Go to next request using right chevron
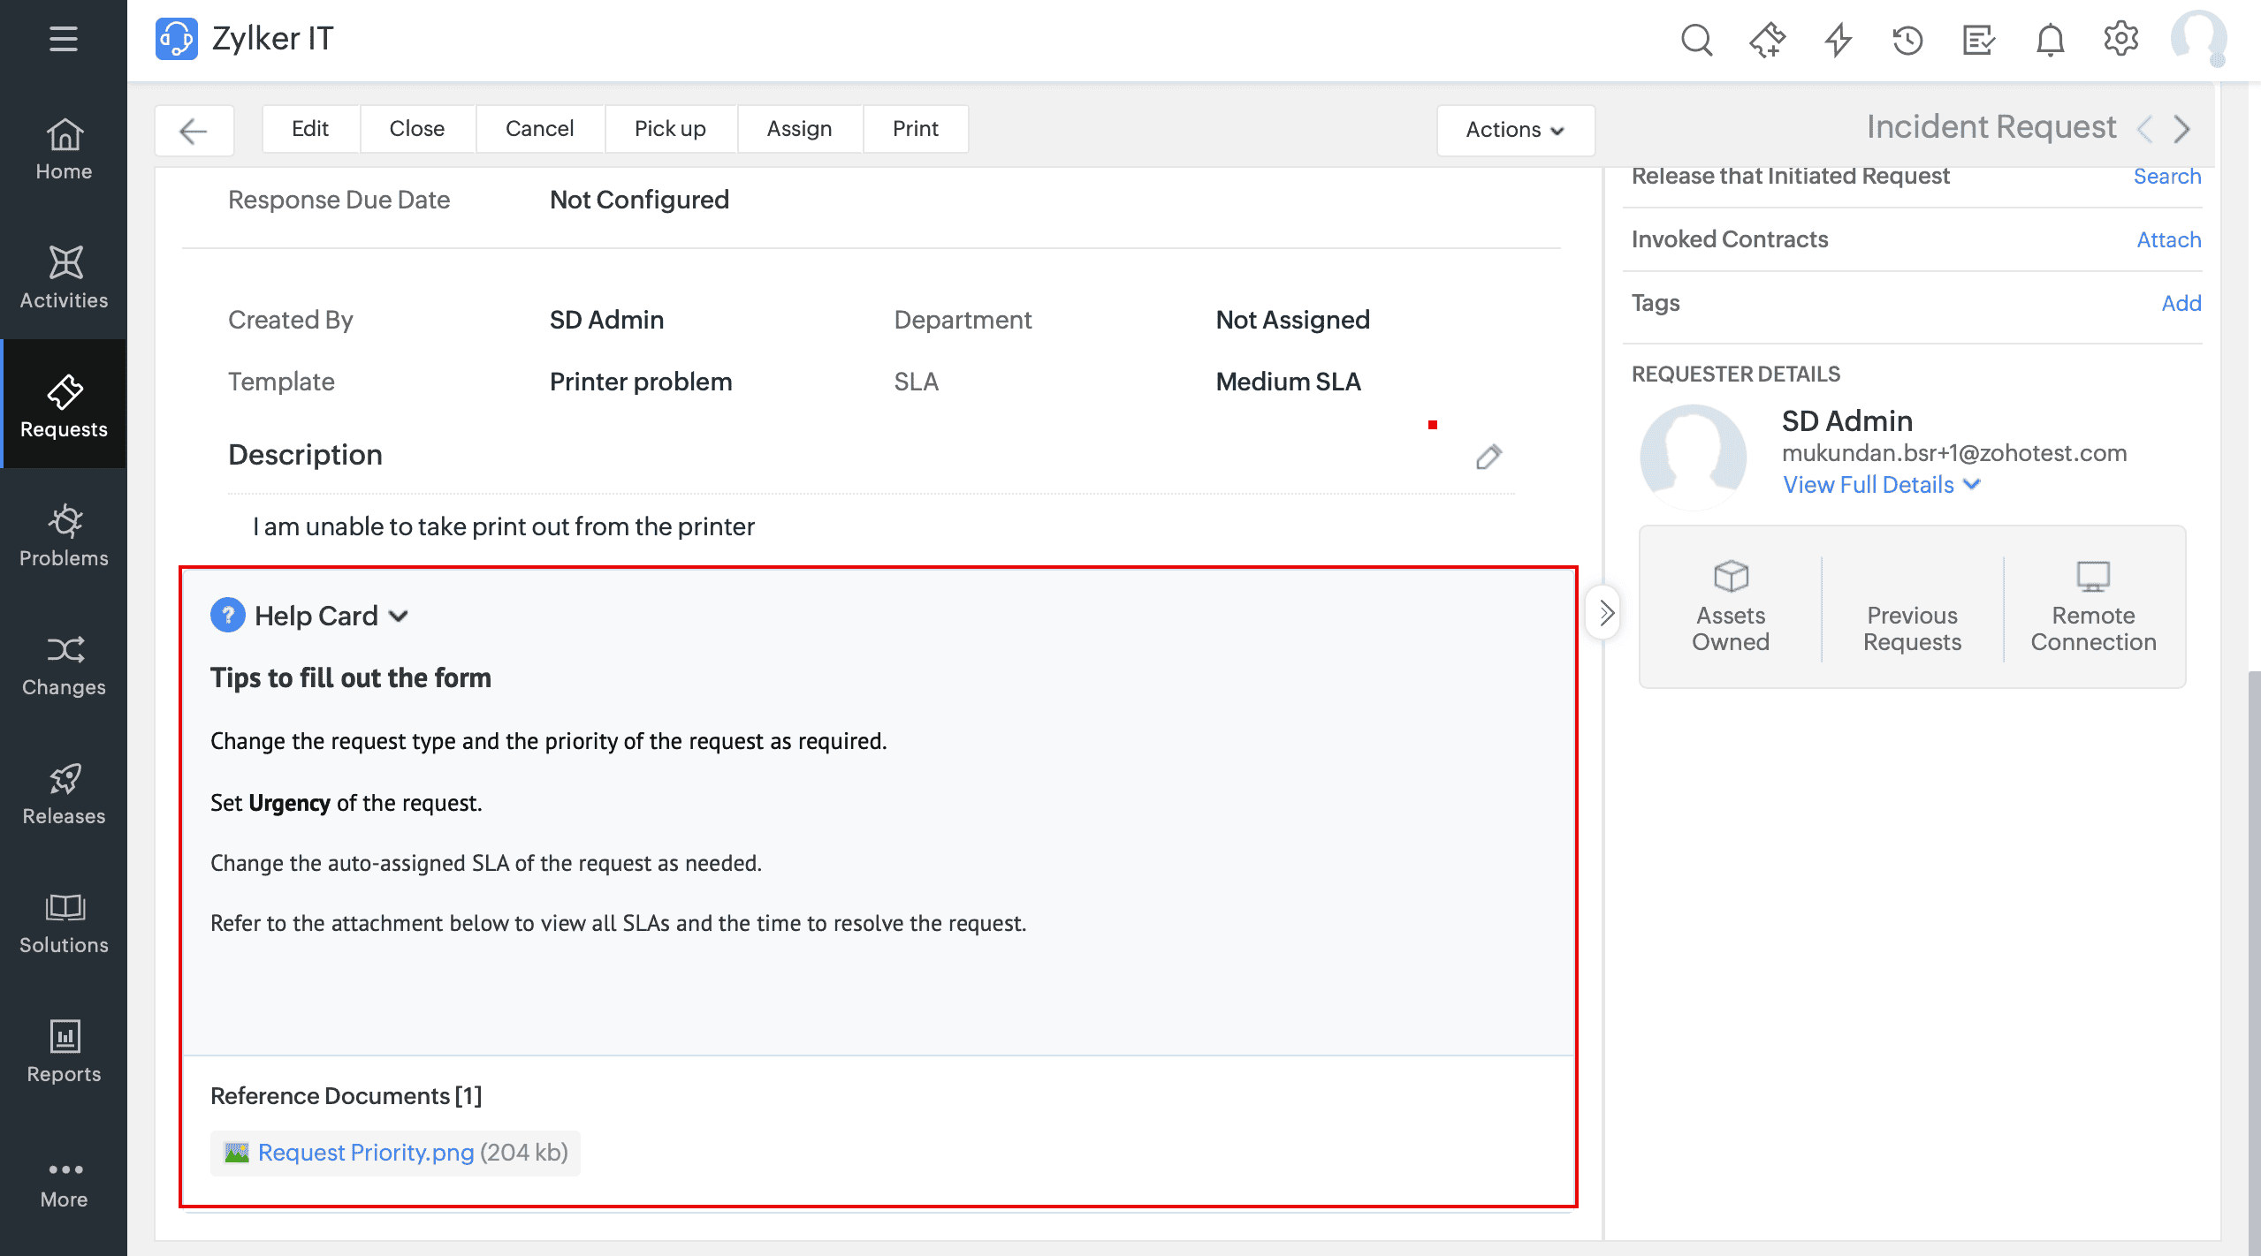 tap(2182, 129)
